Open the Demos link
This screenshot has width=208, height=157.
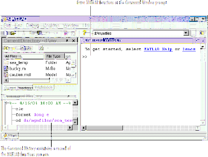click(x=189, y=49)
